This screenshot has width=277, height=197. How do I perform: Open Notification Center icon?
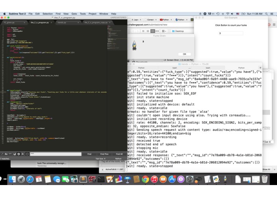(x=272, y=14)
